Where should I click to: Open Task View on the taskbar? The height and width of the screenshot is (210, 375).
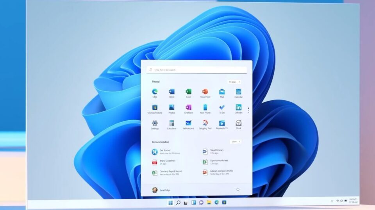(x=186, y=203)
